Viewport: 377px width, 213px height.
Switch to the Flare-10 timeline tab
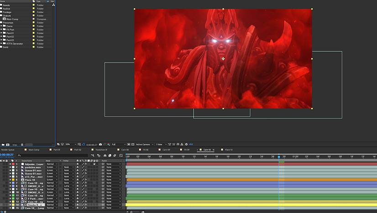[x=229, y=150]
